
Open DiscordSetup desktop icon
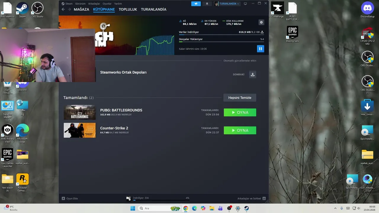[367, 10]
